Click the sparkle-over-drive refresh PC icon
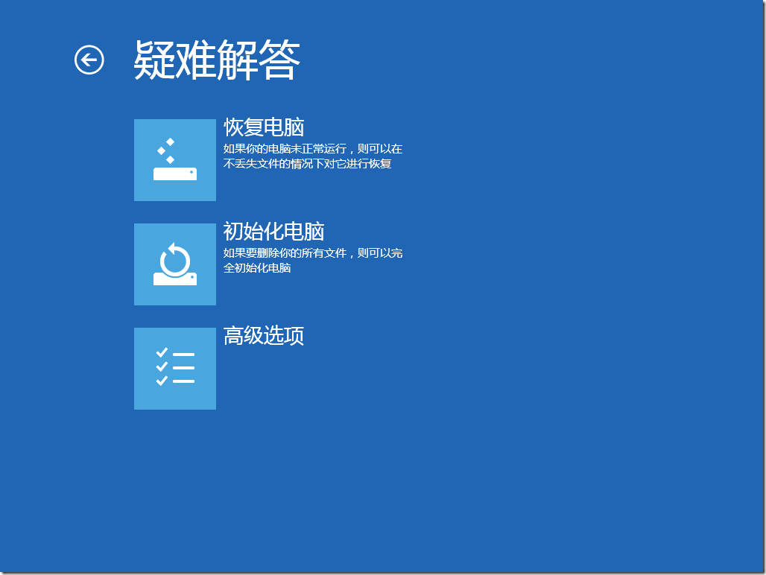The height and width of the screenshot is (575, 766). pyautogui.click(x=174, y=159)
